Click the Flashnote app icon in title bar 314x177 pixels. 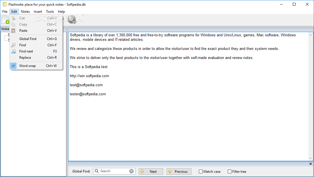tap(5, 5)
